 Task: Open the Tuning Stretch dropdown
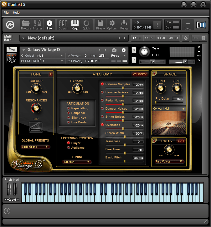click(77, 162)
